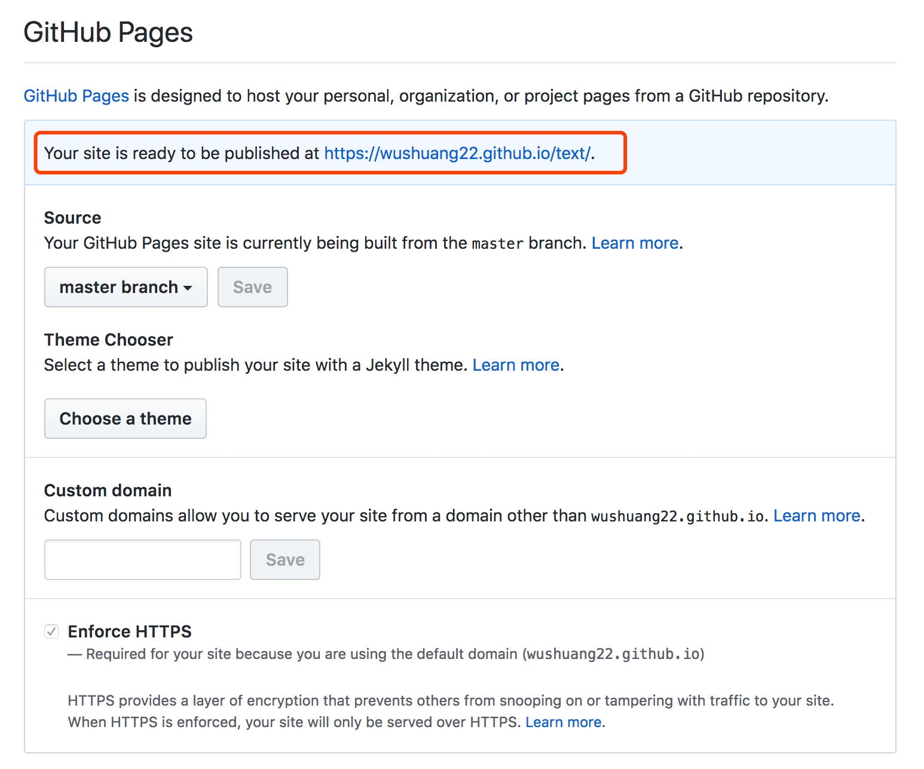Click the Enforce HTTPS label text
924x769 pixels.
click(x=130, y=631)
